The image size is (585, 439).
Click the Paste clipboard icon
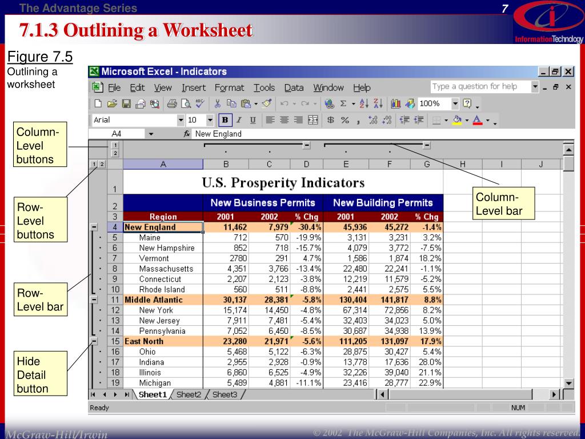246,104
